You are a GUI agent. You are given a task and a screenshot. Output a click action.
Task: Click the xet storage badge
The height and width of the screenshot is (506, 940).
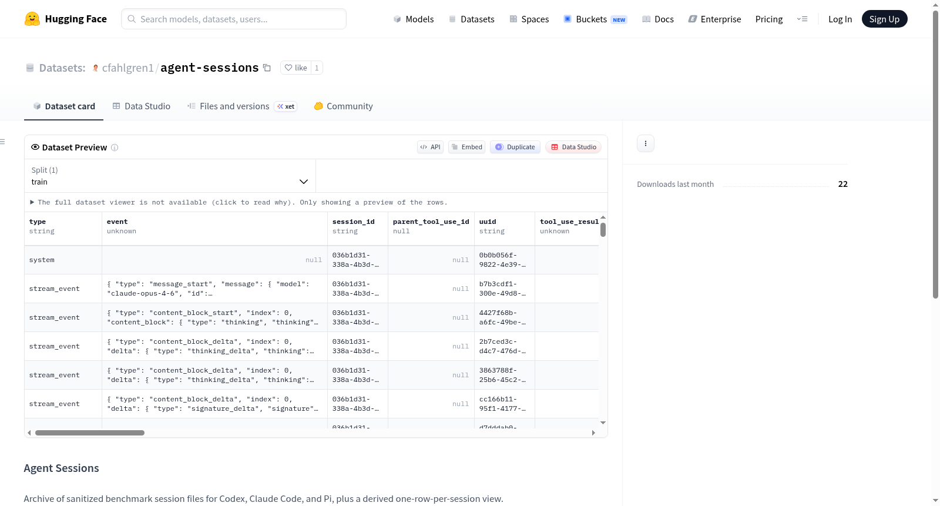(x=286, y=106)
